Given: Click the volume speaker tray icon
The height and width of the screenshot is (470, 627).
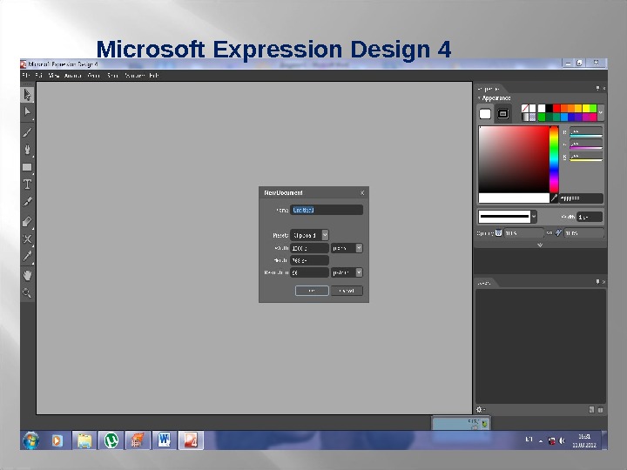Looking at the screenshot, I should [x=562, y=440].
